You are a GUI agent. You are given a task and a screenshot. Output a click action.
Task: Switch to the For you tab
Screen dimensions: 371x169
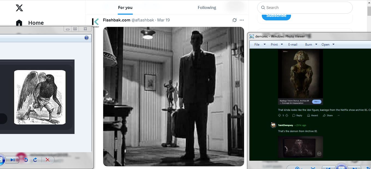point(125,8)
